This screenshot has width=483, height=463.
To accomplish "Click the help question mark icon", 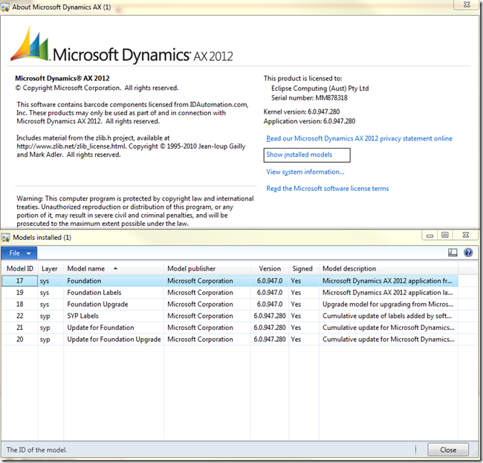I will pos(468,253).
